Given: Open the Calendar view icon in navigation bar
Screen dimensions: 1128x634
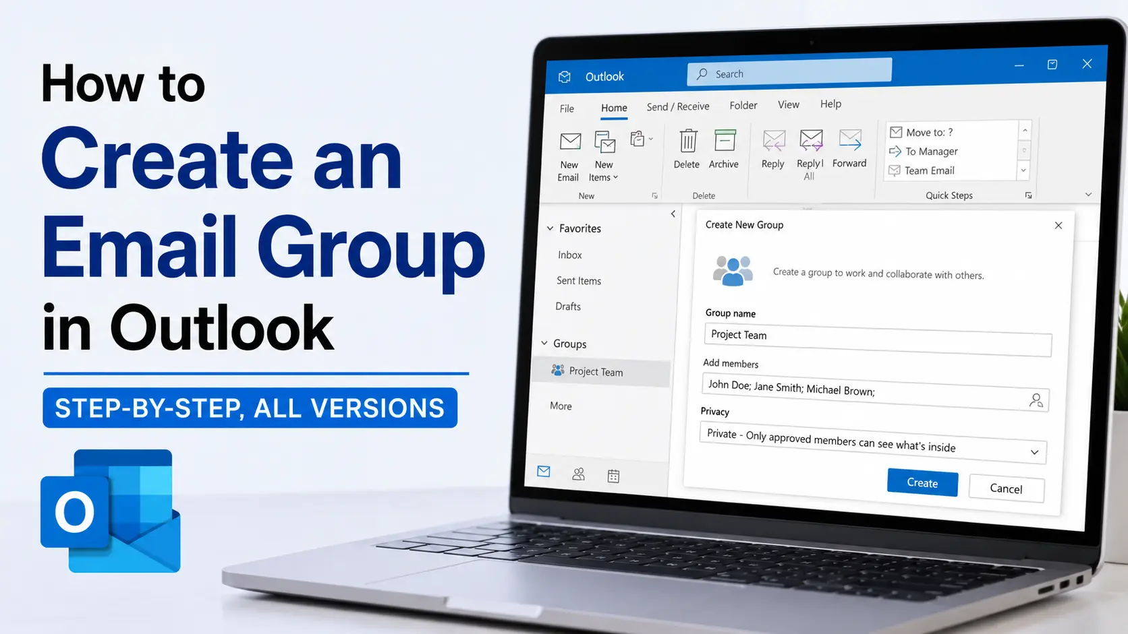Looking at the screenshot, I should click(613, 476).
